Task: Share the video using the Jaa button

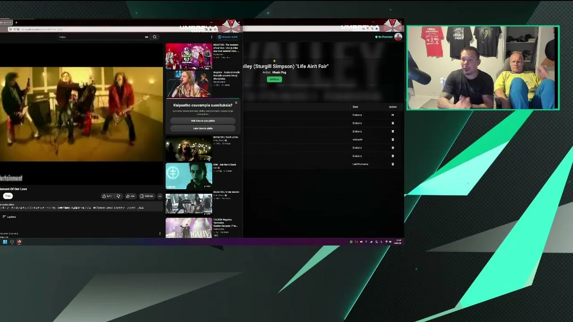Action: 131,196
